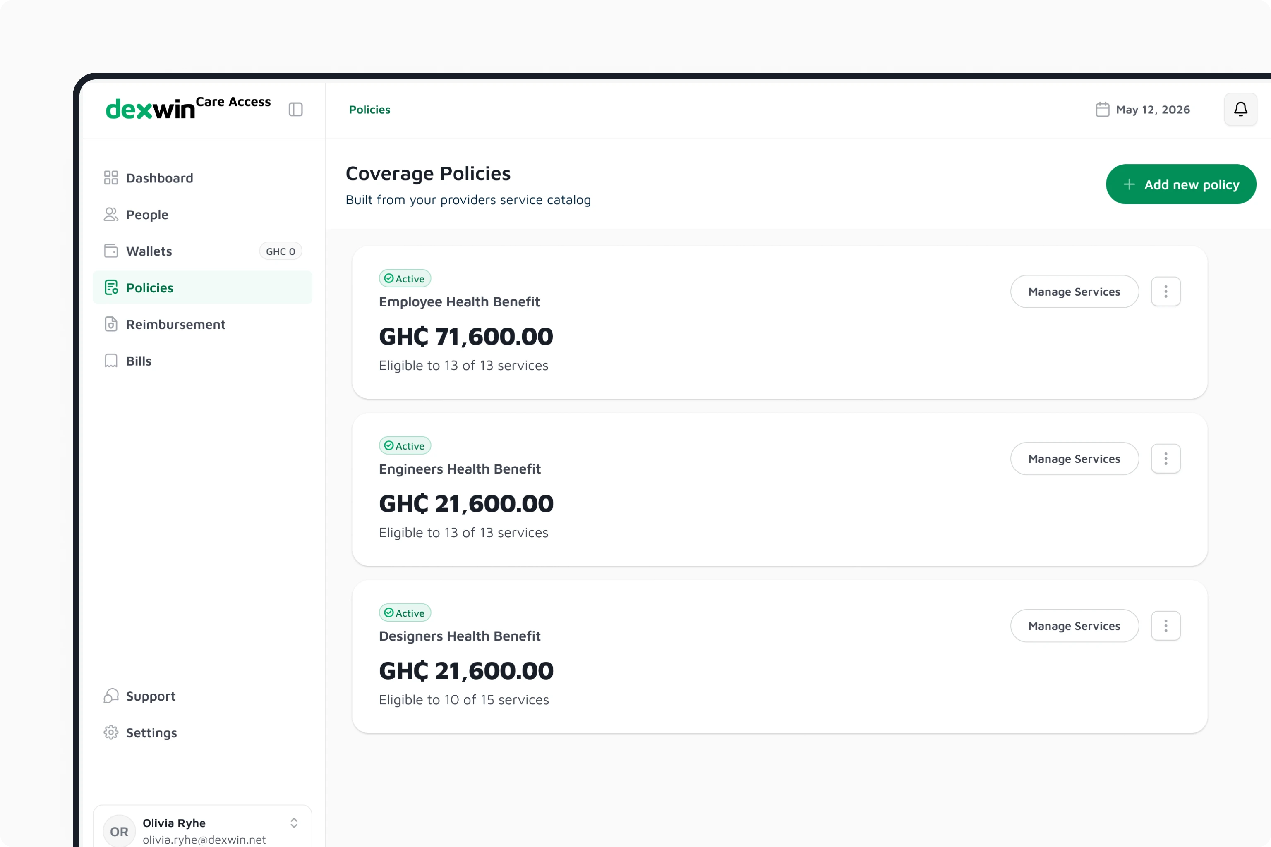The width and height of the screenshot is (1271, 847).
Task: Click 'Eligible to 10 of 15 services'
Action: 464,699
